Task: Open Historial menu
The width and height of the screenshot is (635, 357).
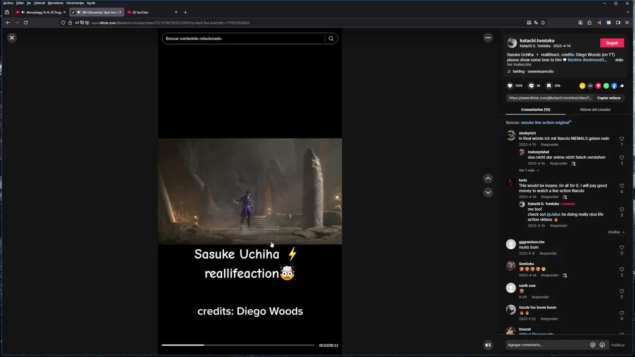Action: tap(39, 3)
